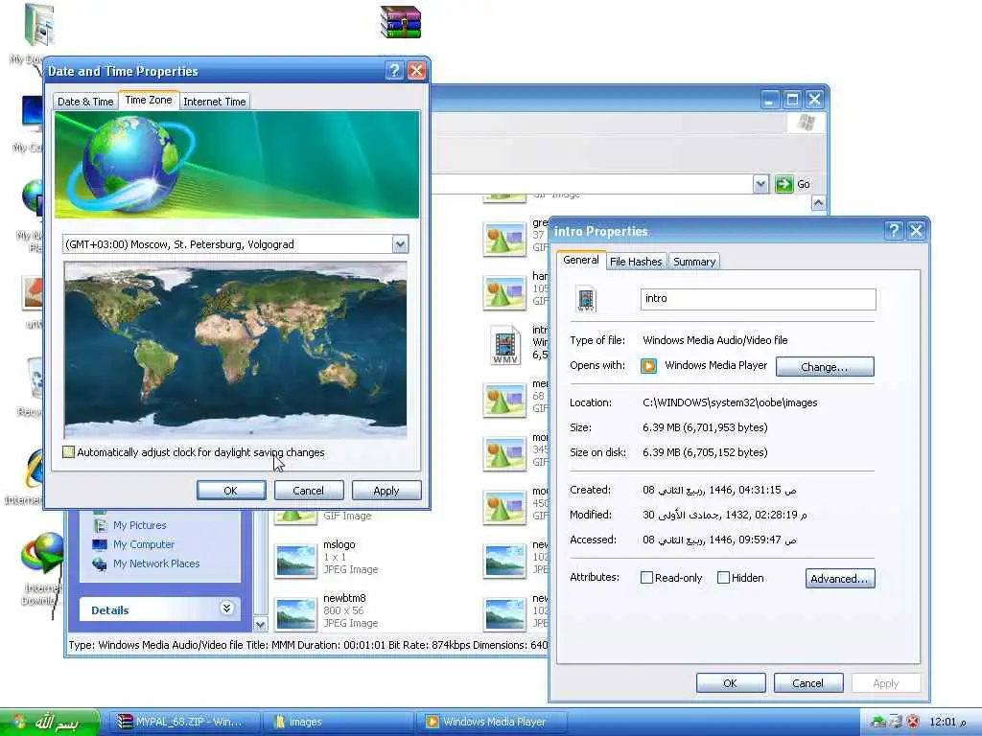Click the Change... opens-with button
982x736 pixels.
[824, 367]
